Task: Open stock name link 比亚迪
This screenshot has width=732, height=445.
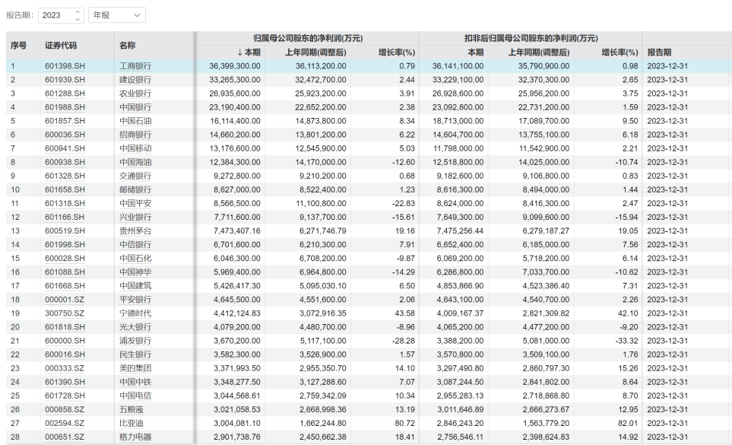Action: (x=132, y=423)
